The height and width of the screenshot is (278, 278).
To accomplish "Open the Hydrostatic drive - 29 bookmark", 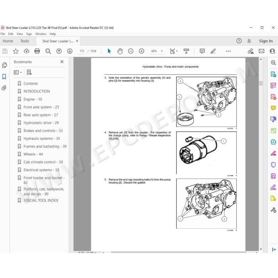I will (41, 123).
